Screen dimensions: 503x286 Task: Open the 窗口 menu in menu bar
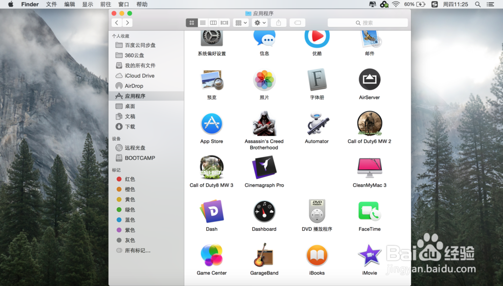pos(124,4)
